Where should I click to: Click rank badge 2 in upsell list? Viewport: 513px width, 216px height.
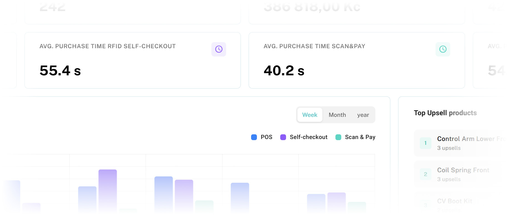pos(426,174)
